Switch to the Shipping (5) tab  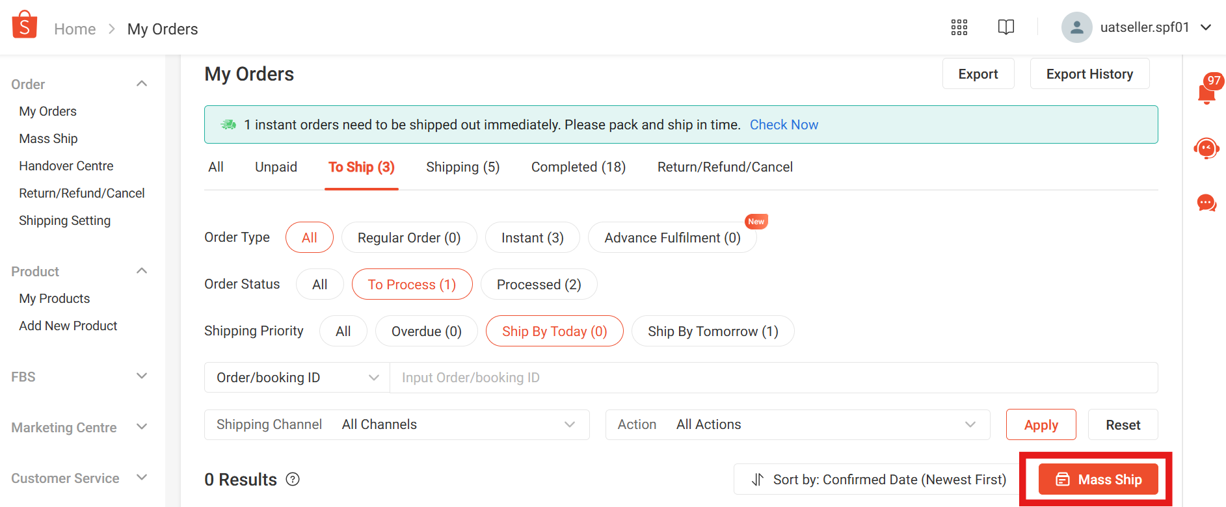pyautogui.click(x=463, y=167)
